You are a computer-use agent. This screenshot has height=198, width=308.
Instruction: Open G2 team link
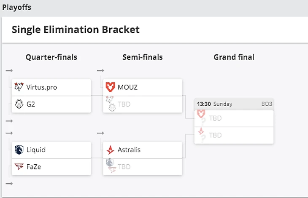[x=30, y=104]
